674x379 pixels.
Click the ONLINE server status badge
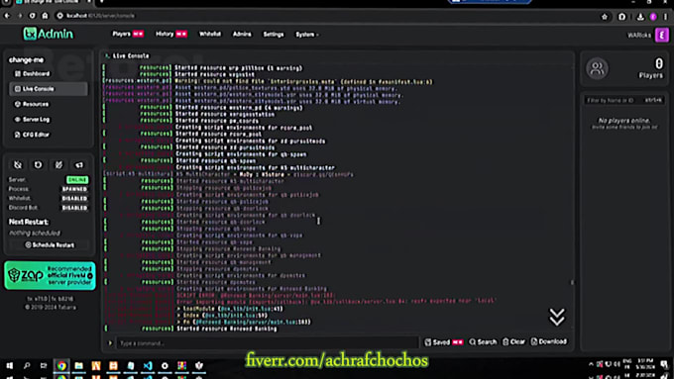77,180
